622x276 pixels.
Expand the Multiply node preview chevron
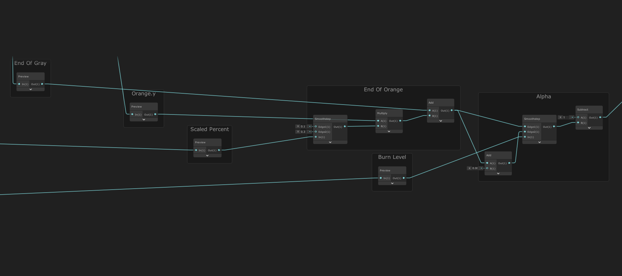pos(389,131)
